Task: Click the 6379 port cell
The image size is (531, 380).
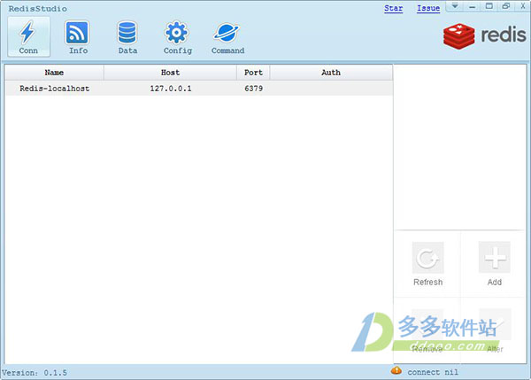Action: [253, 89]
